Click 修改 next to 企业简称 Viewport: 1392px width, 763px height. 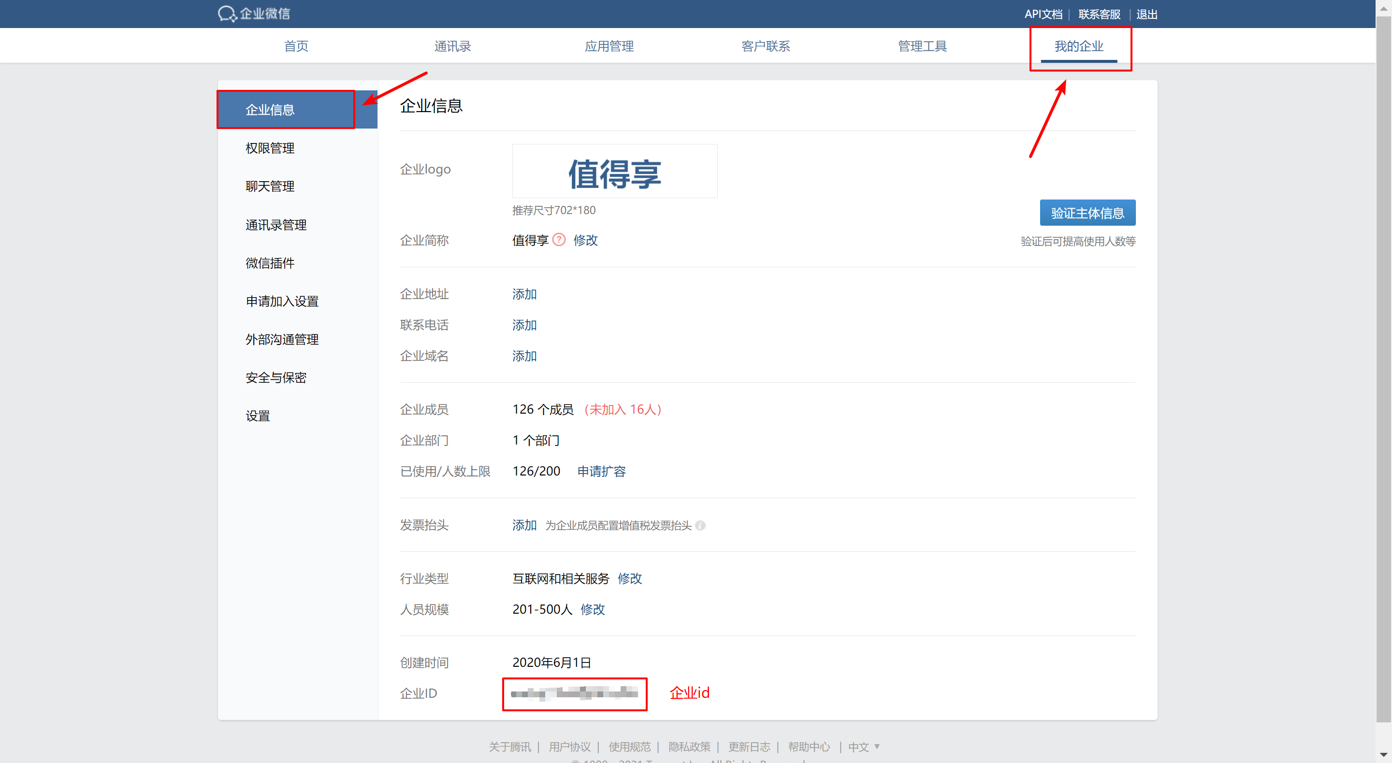click(x=585, y=240)
